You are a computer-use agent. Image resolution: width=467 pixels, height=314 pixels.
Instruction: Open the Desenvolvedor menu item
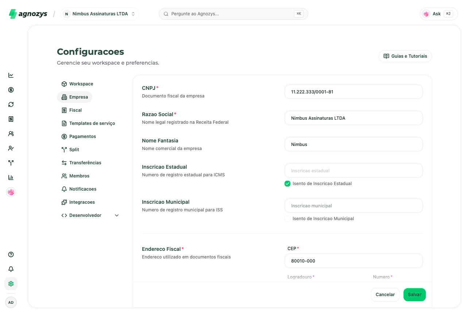pos(90,215)
